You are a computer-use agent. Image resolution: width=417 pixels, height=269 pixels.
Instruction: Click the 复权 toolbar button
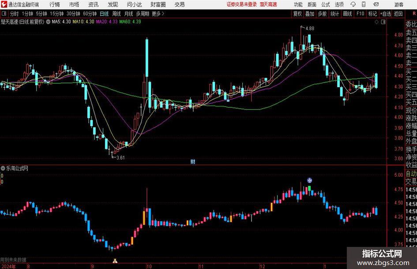point(297,14)
